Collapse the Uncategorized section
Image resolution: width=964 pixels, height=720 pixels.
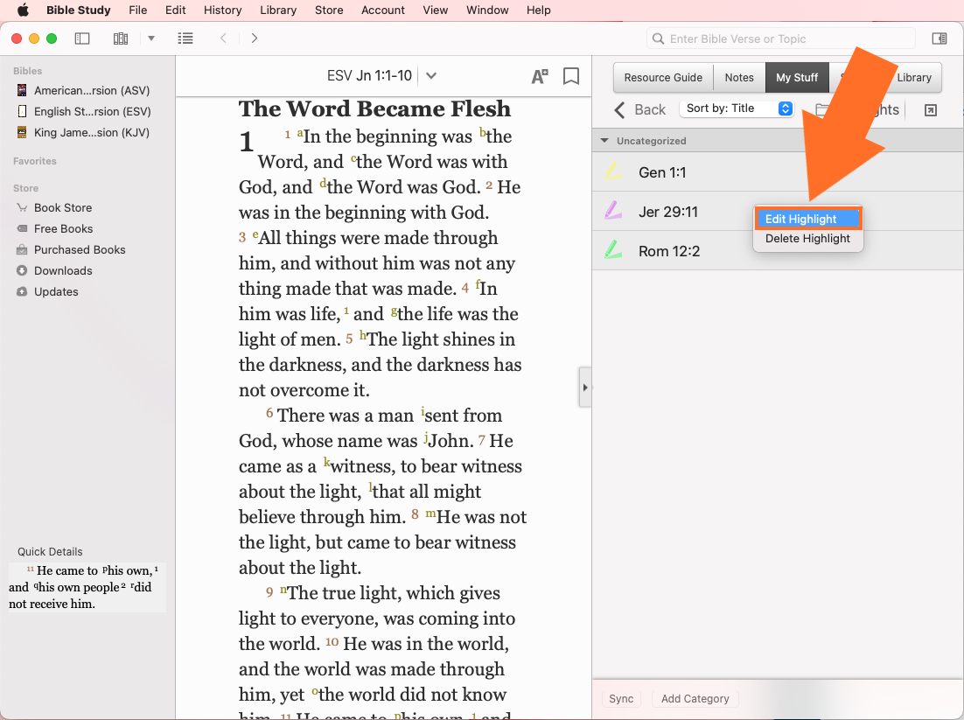coord(604,141)
